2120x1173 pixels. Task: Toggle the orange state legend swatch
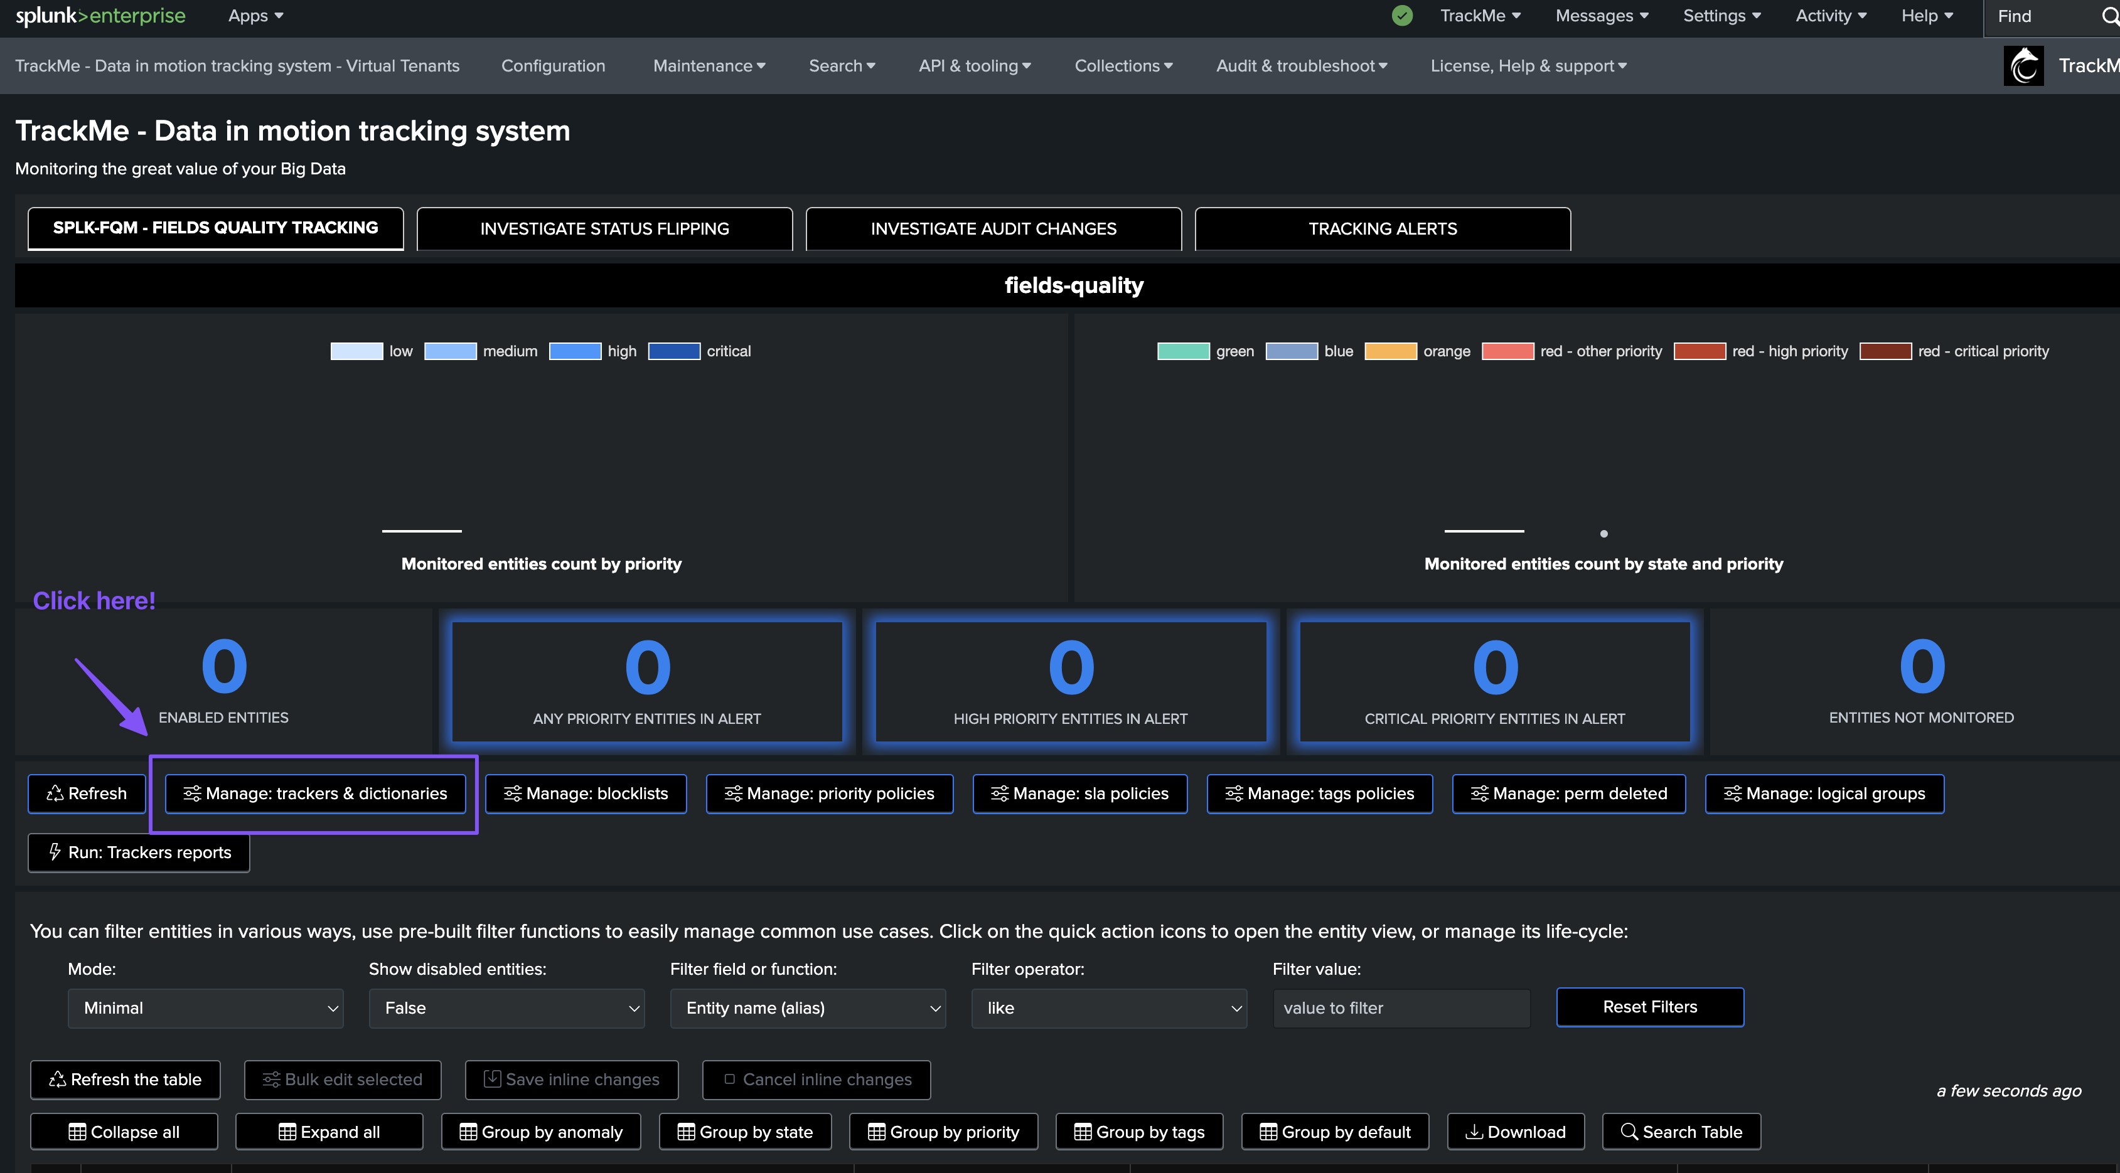pyautogui.click(x=1391, y=351)
